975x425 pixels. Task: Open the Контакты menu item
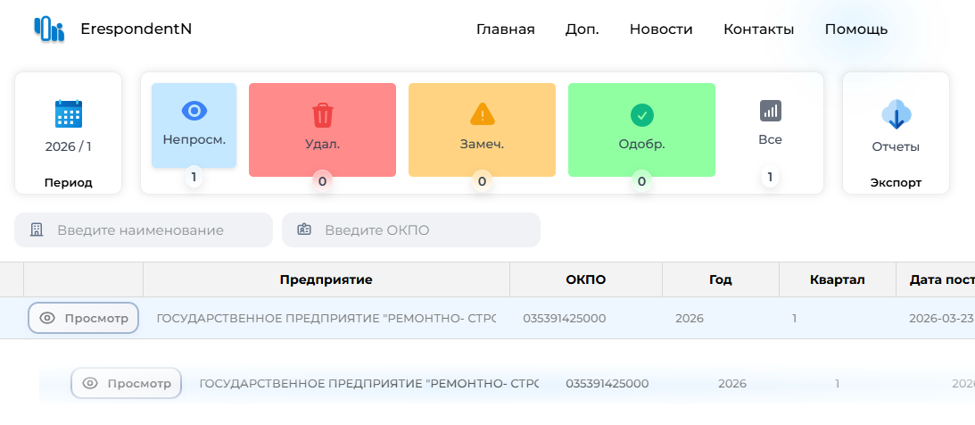click(758, 29)
